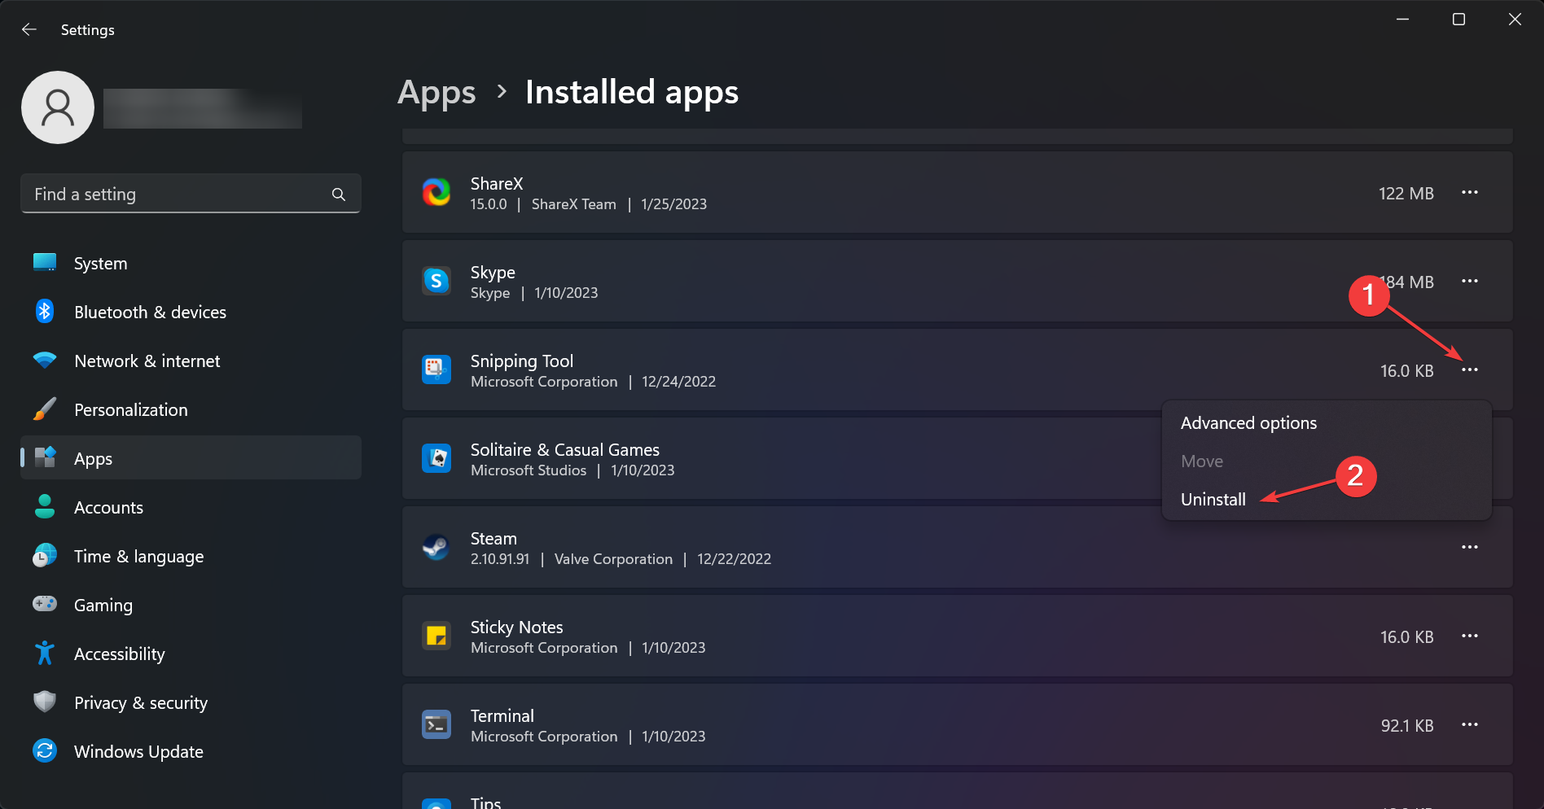1544x809 pixels.
Task: Open the three-dot menu for Steam
Action: tap(1470, 547)
